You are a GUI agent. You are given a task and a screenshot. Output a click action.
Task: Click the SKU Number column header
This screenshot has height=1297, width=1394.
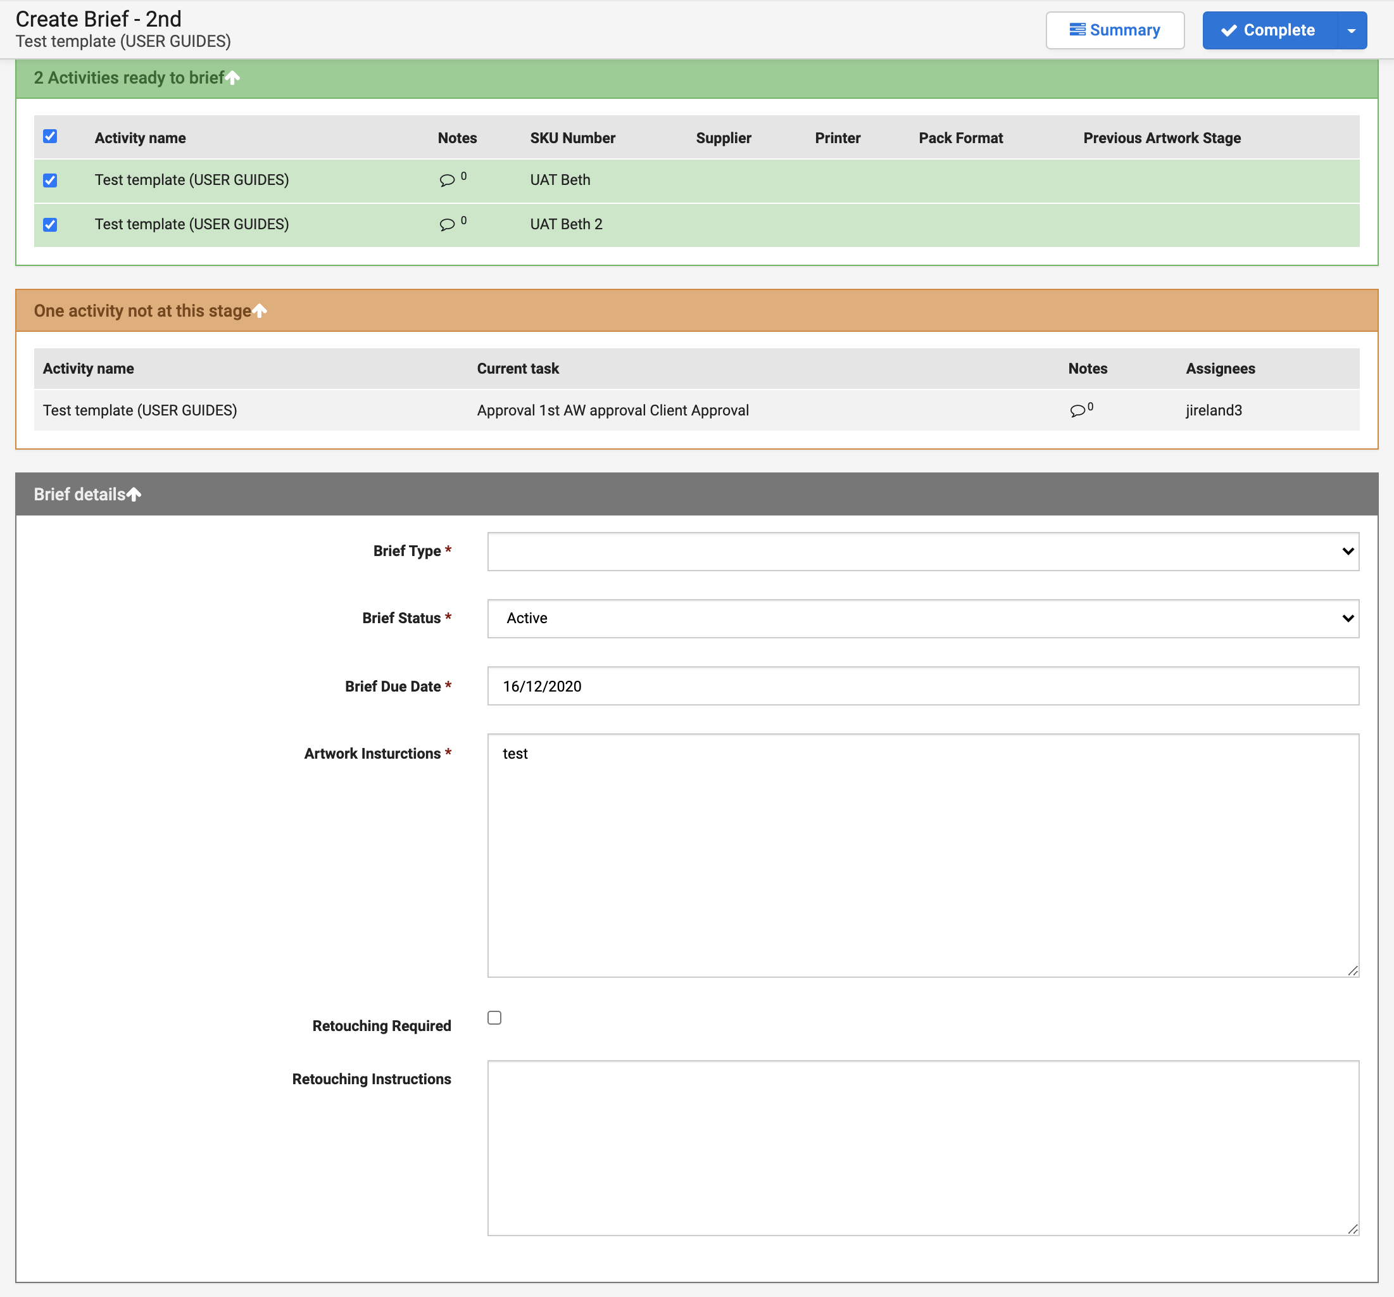[572, 138]
